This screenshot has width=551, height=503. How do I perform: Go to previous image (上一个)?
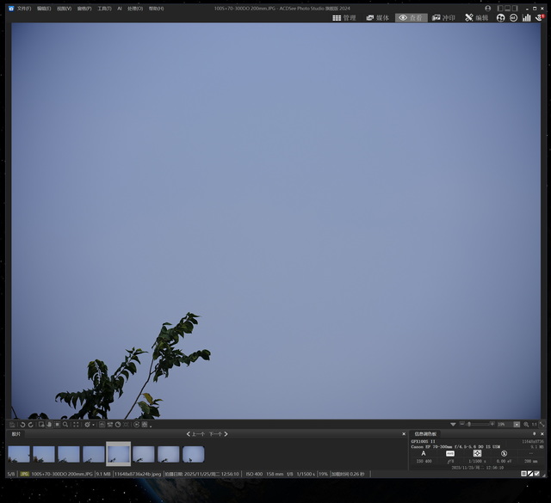[x=196, y=434]
